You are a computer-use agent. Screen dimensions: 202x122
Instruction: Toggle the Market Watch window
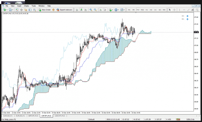point(17,10)
